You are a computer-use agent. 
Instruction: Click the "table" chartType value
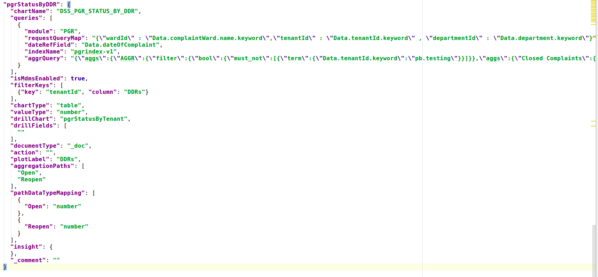point(69,106)
